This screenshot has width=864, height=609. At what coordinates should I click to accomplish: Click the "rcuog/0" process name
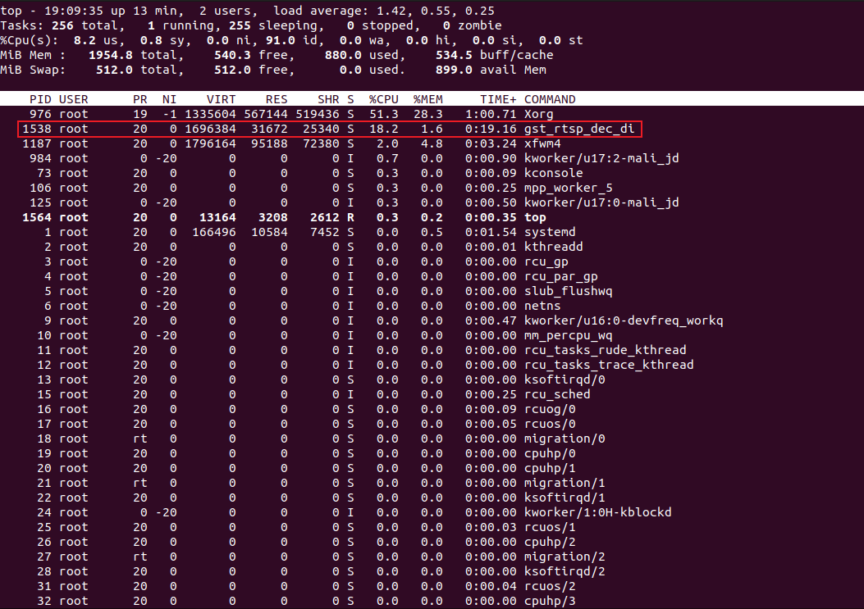click(550, 409)
